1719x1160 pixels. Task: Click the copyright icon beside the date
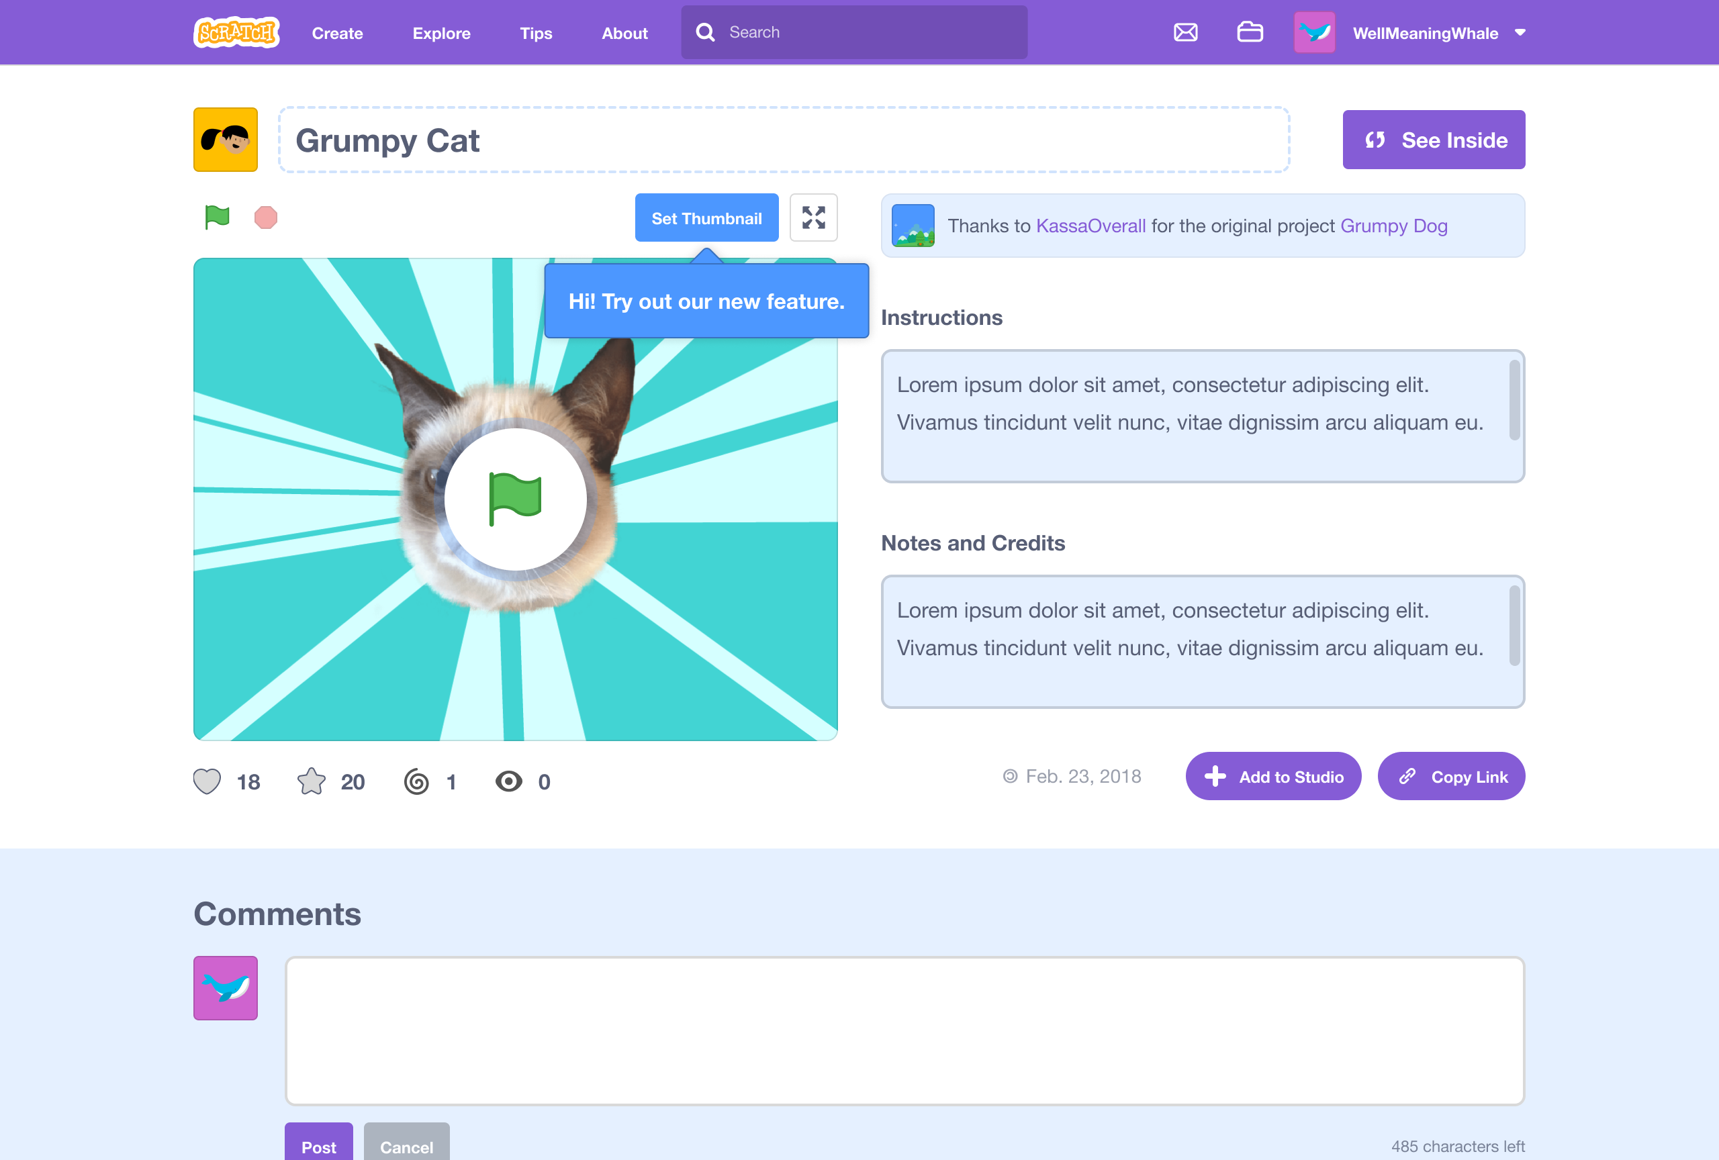[x=1010, y=776]
